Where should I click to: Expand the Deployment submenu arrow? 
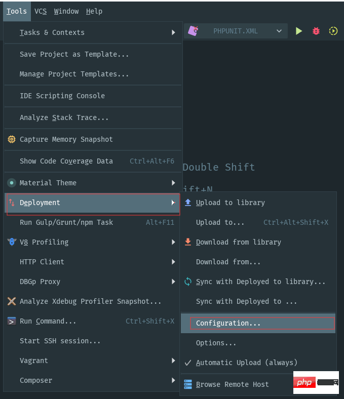point(173,203)
